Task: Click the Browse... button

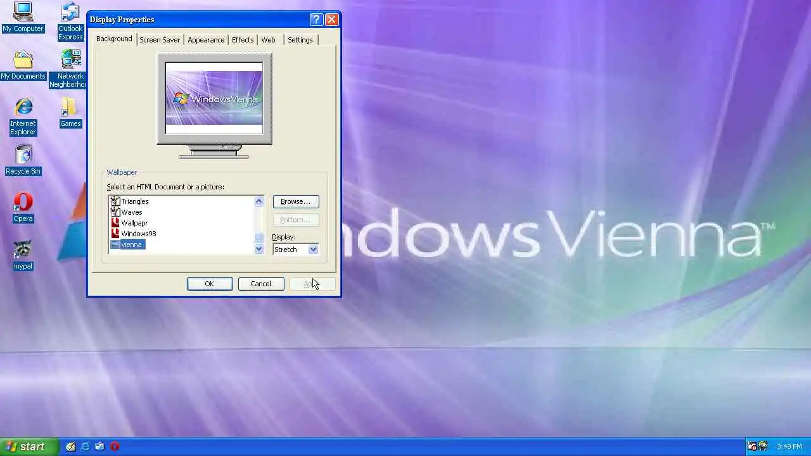Action: (296, 201)
